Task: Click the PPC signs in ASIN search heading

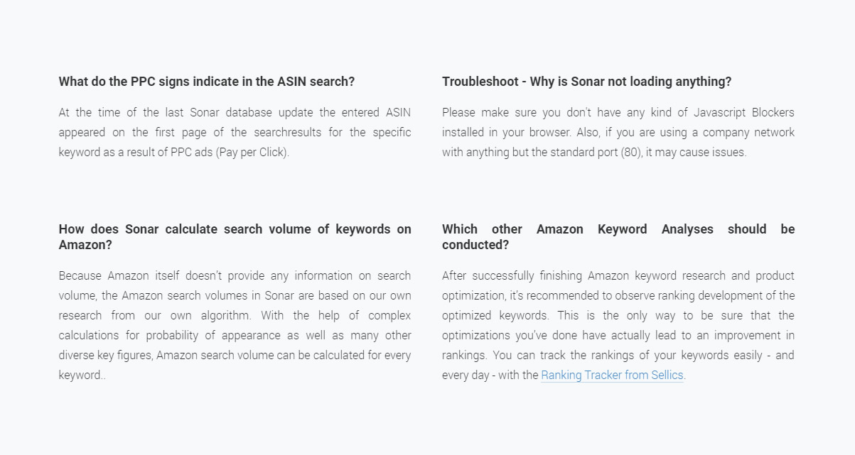Action: click(207, 82)
